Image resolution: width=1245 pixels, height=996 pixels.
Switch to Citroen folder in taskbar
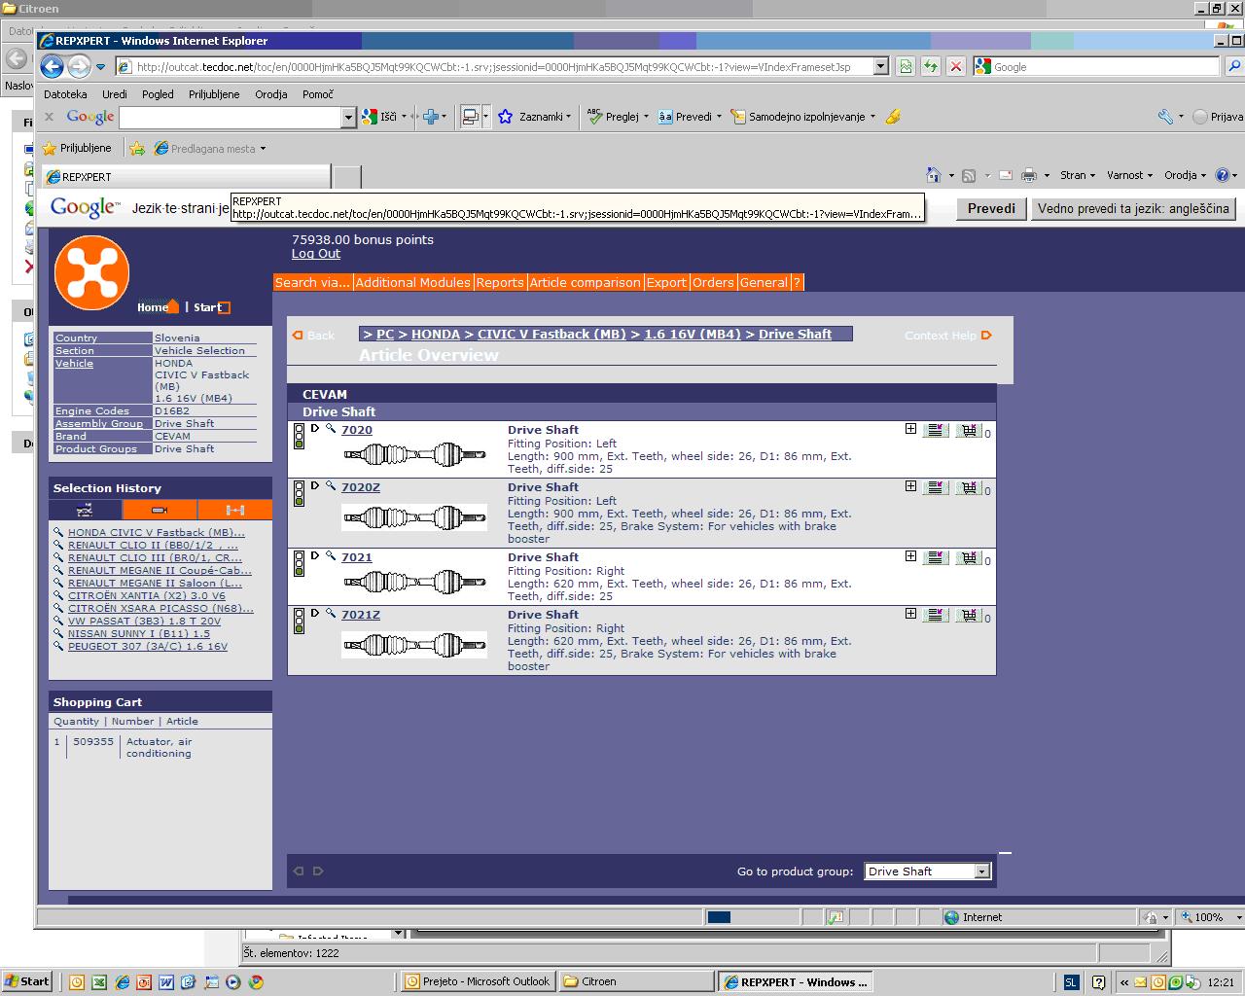pyautogui.click(x=636, y=981)
